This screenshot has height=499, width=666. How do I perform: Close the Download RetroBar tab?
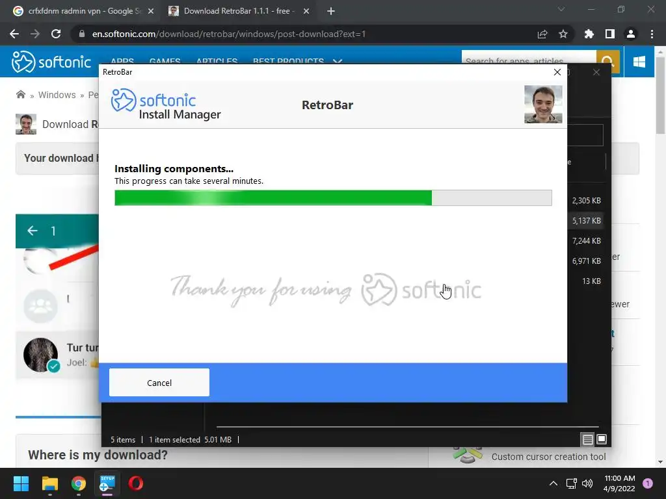click(306, 12)
